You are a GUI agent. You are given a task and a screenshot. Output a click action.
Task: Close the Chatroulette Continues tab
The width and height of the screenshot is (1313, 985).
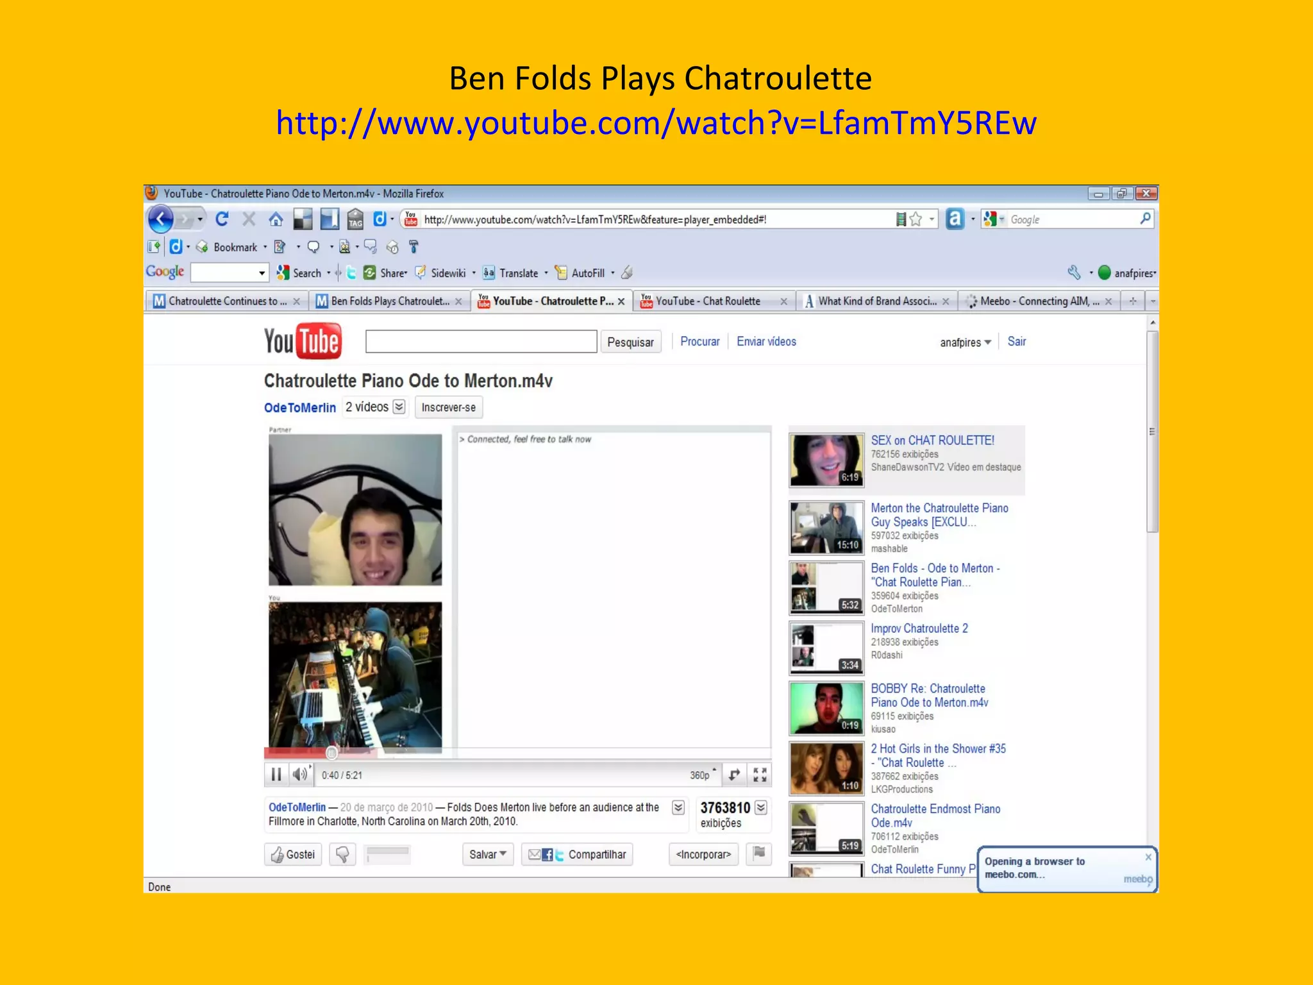[x=297, y=301]
